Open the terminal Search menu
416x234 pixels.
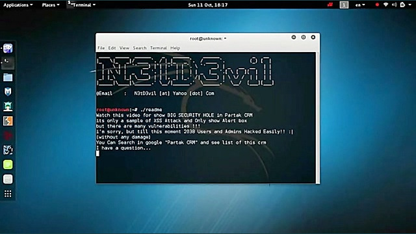click(140, 47)
